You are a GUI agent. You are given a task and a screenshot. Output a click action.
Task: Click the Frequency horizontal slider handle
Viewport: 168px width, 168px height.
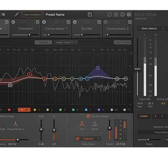(18, 140)
